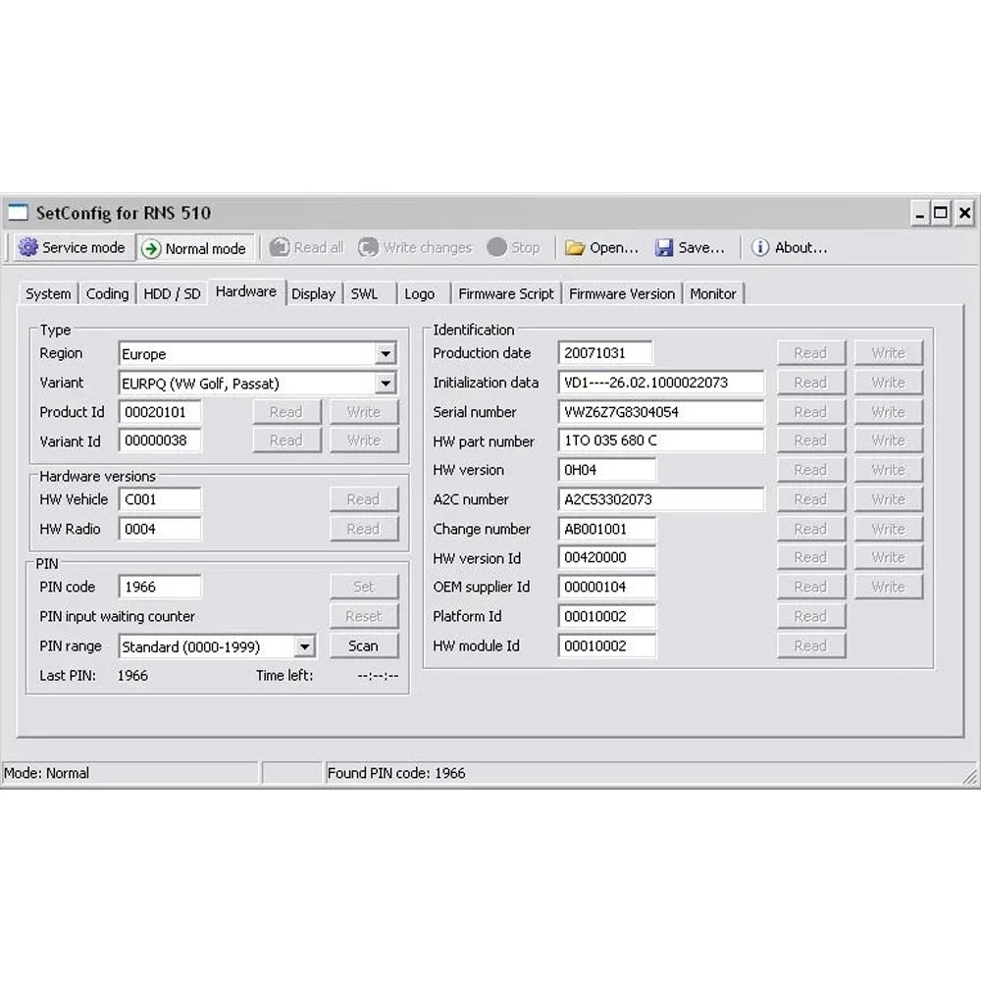Click Read button for Production date
Image resolution: width=981 pixels, height=981 pixels.
(x=811, y=353)
